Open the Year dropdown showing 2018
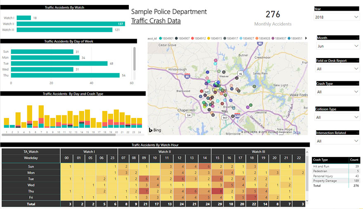The width and height of the screenshot is (363, 209). coord(337,17)
